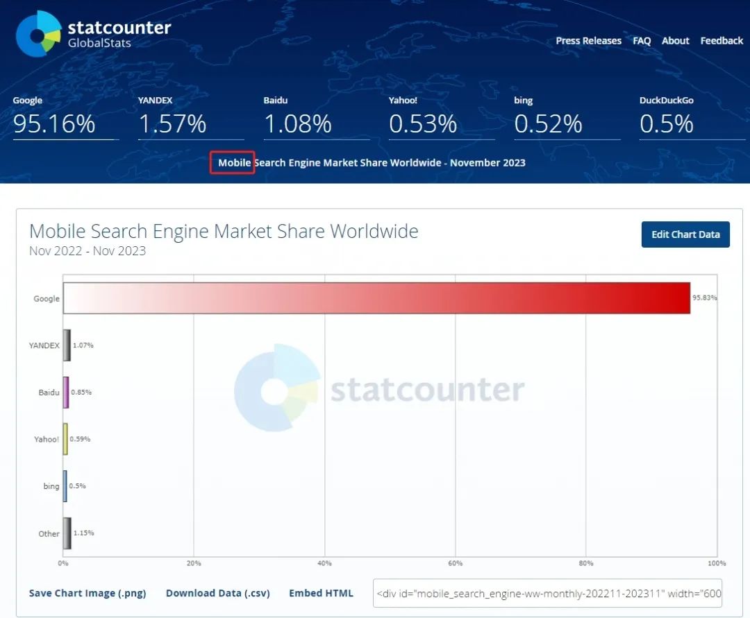Click the gray YANDEX bar
Screen dimensions: 750x618
tap(67, 345)
